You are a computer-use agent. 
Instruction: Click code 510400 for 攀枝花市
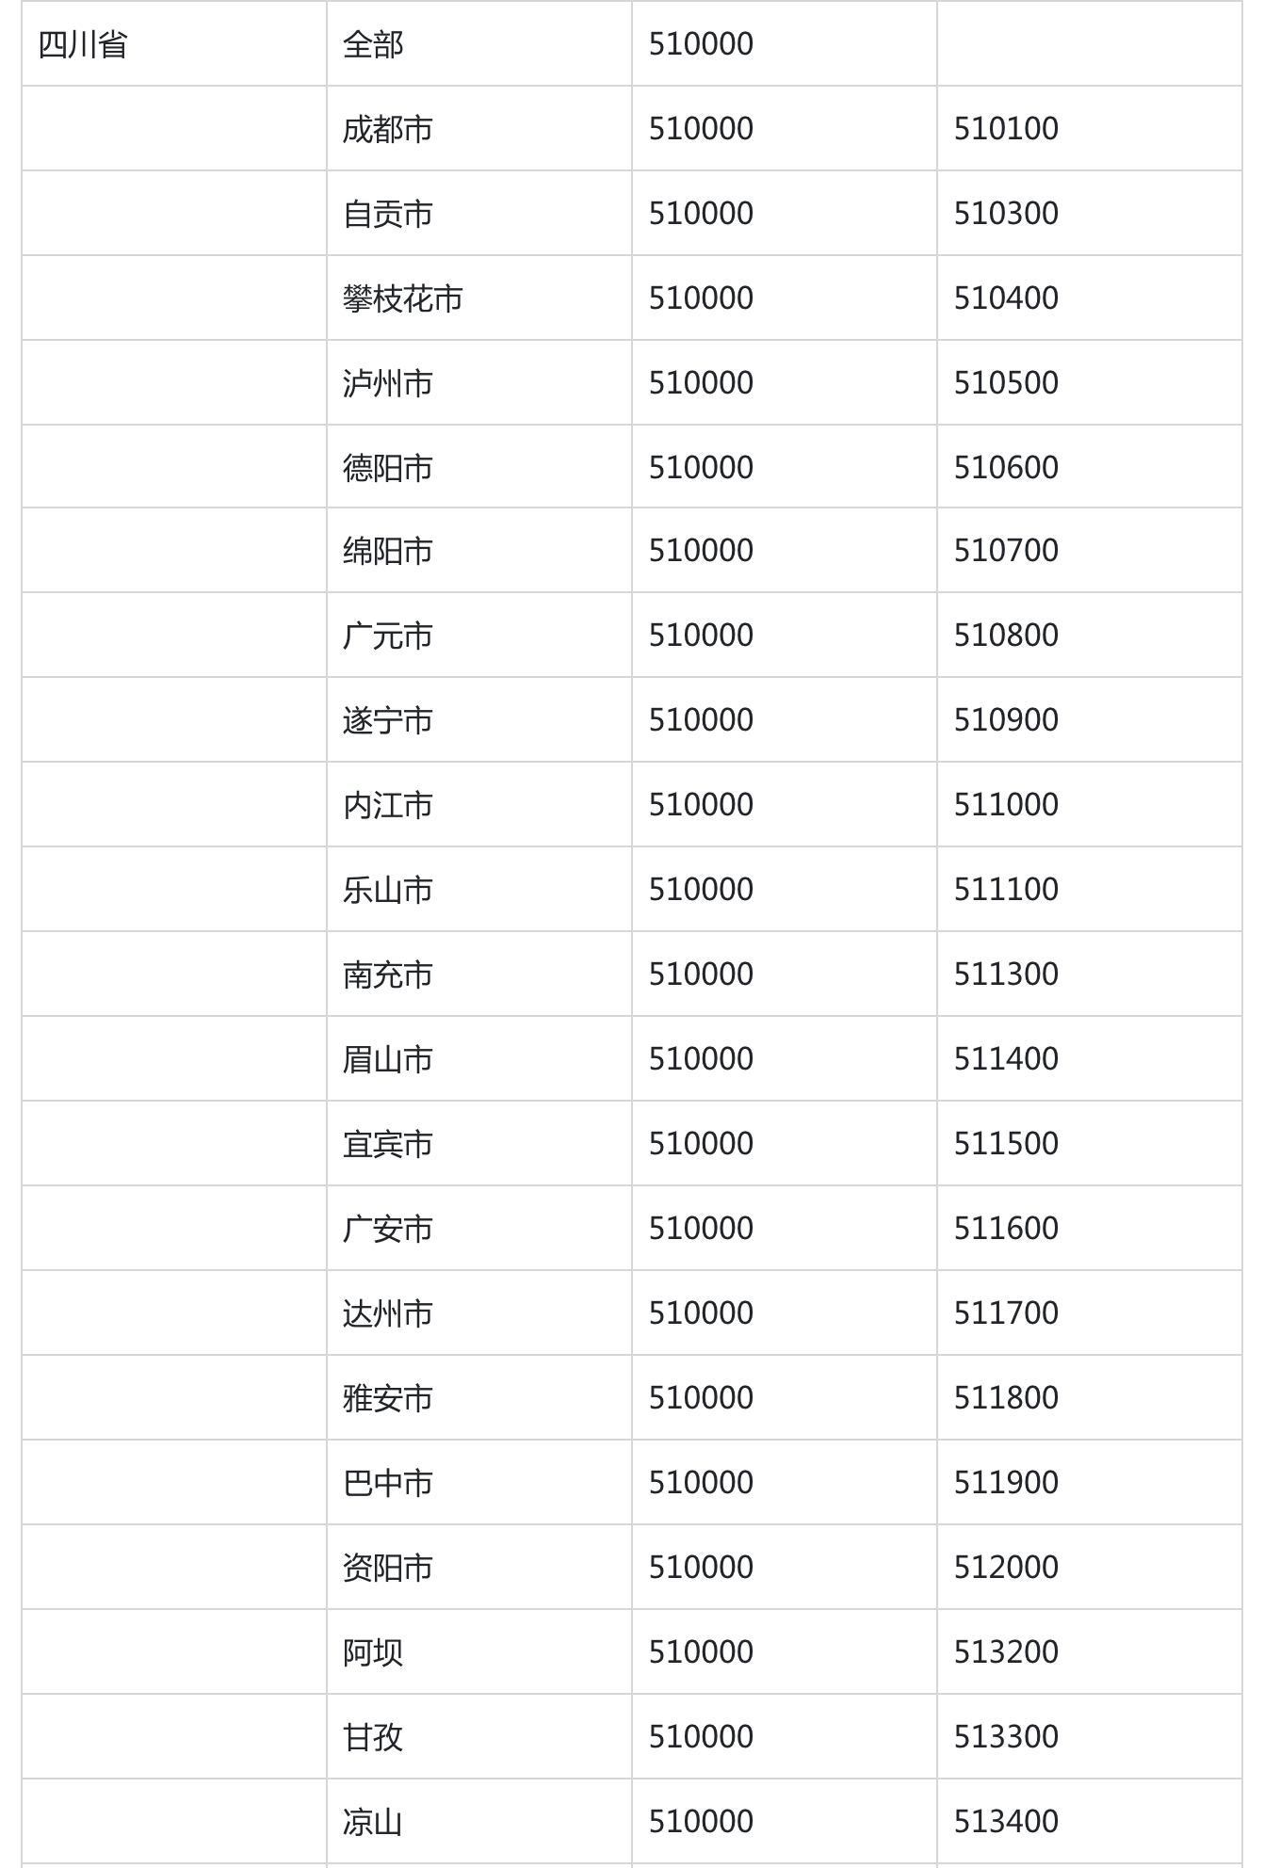click(x=1006, y=298)
